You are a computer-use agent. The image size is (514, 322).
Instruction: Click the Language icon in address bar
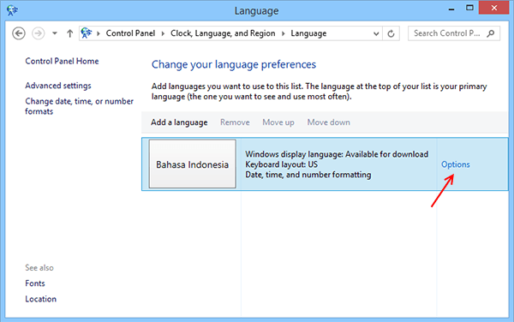87,33
